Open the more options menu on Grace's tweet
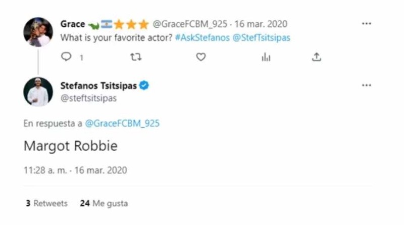The width and height of the screenshot is (404, 225). [x=367, y=24]
